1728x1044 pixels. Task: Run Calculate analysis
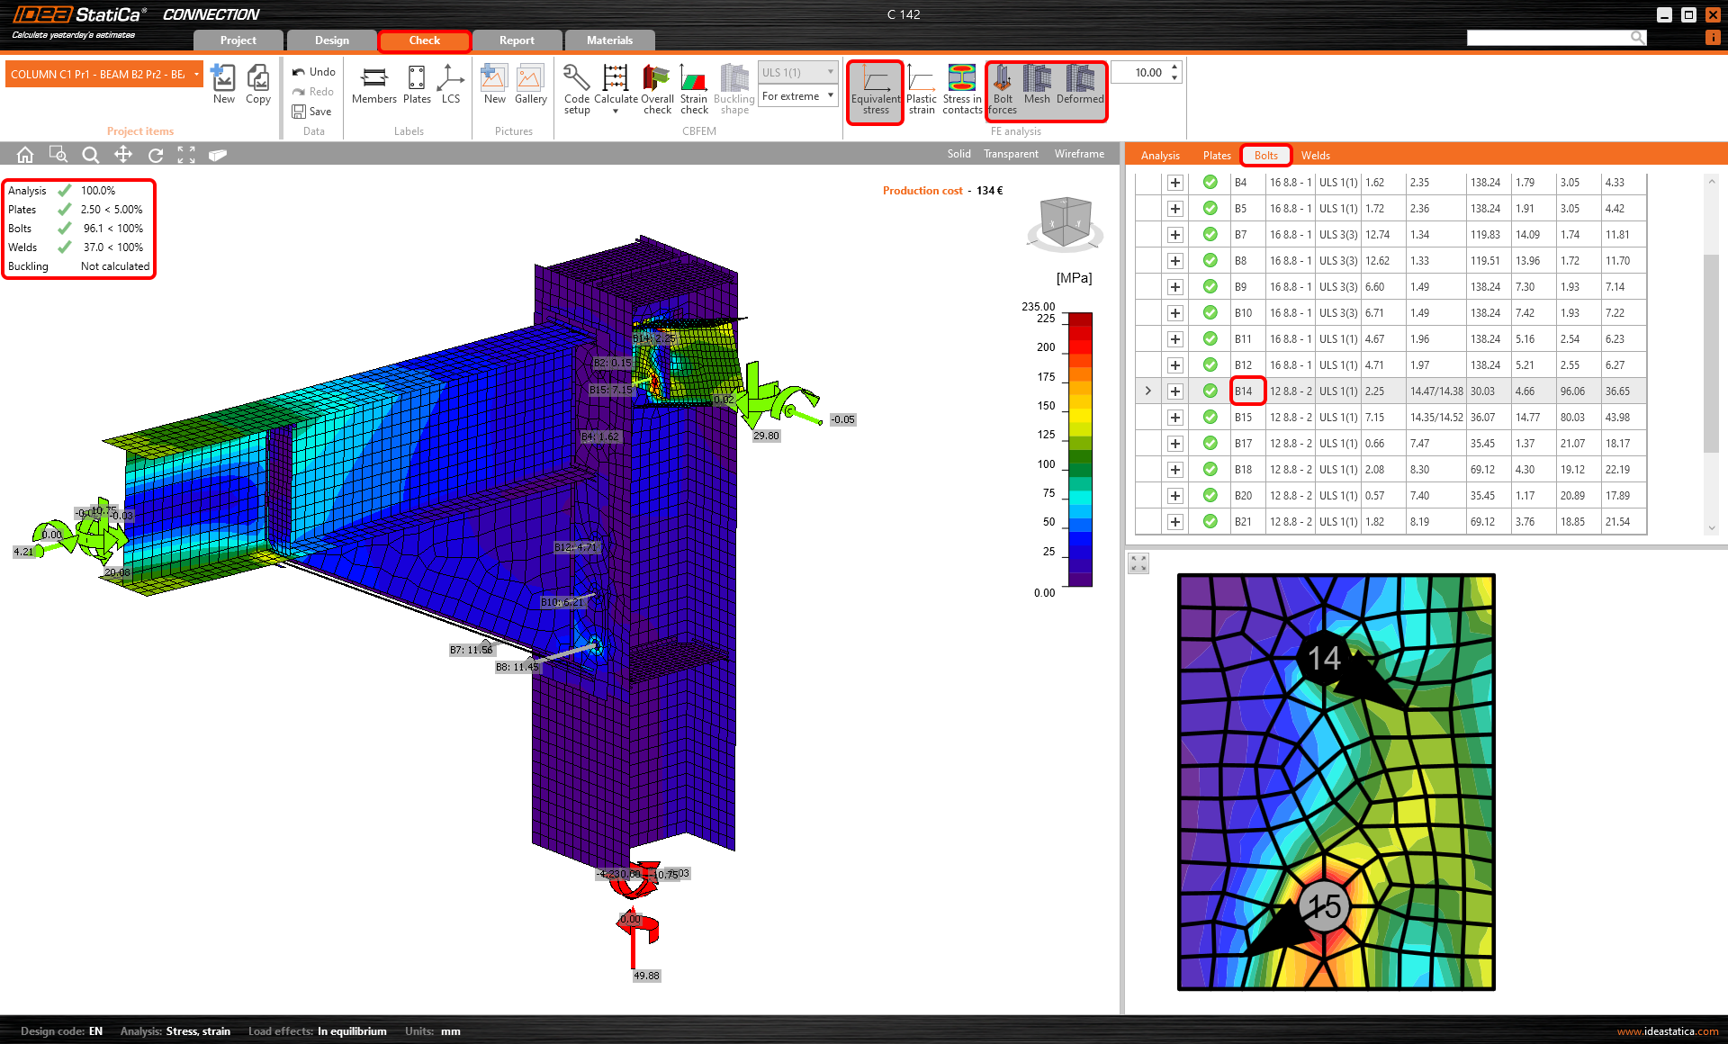[615, 85]
